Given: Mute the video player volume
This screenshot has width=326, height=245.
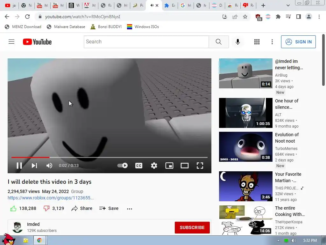Looking at the screenshot, I should [49, 166].
